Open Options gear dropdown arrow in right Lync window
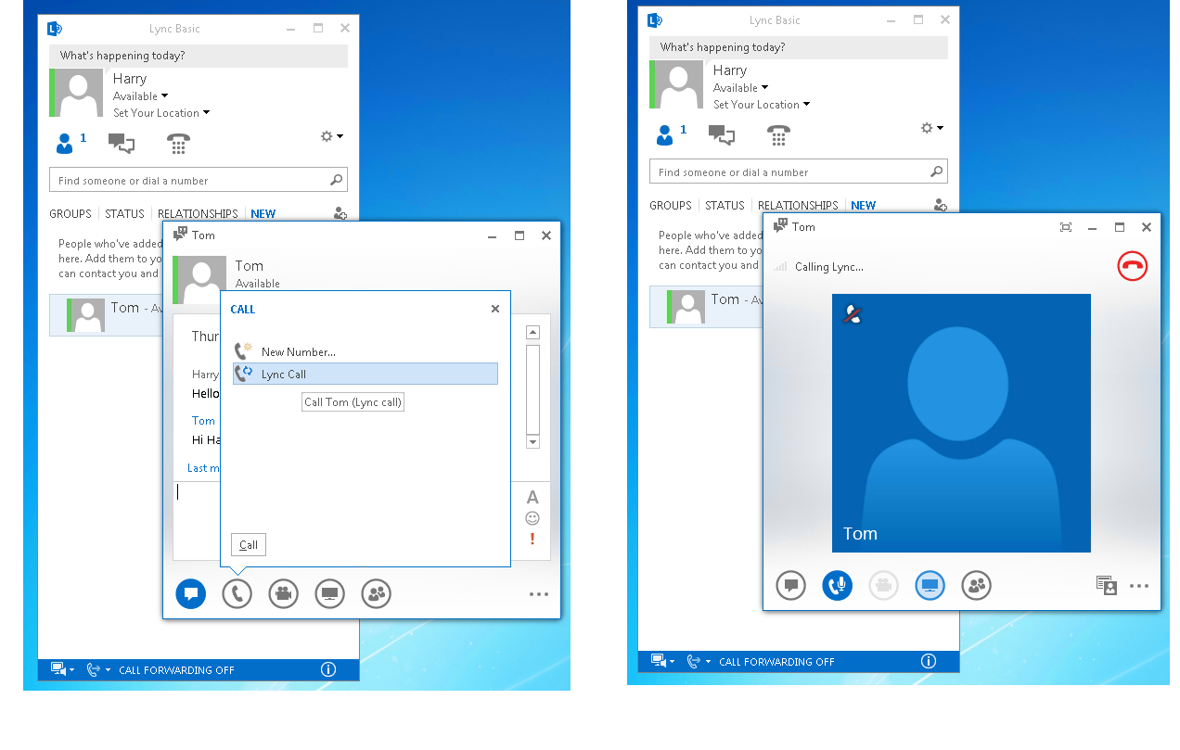The width and height of the screenshot is (1180, 750). tap(941, 128)
